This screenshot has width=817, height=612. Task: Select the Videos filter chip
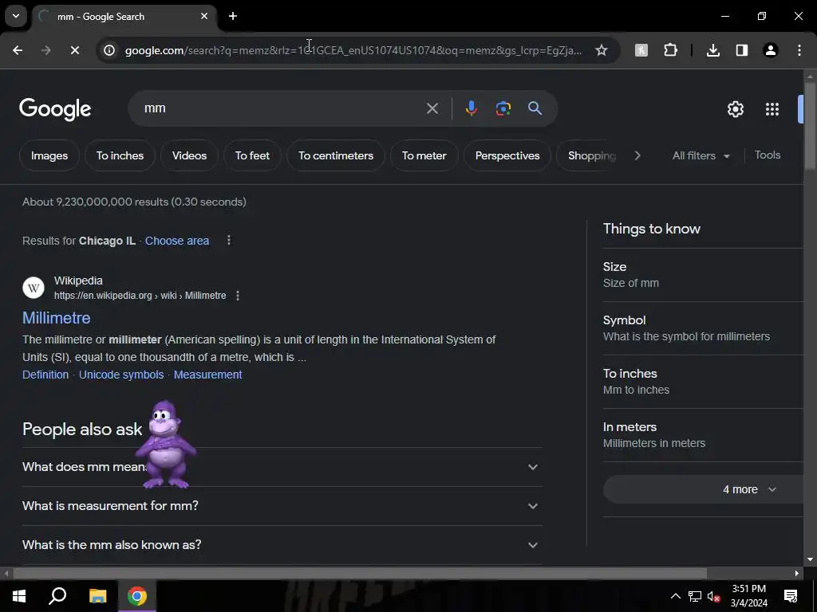pos(189,155)
